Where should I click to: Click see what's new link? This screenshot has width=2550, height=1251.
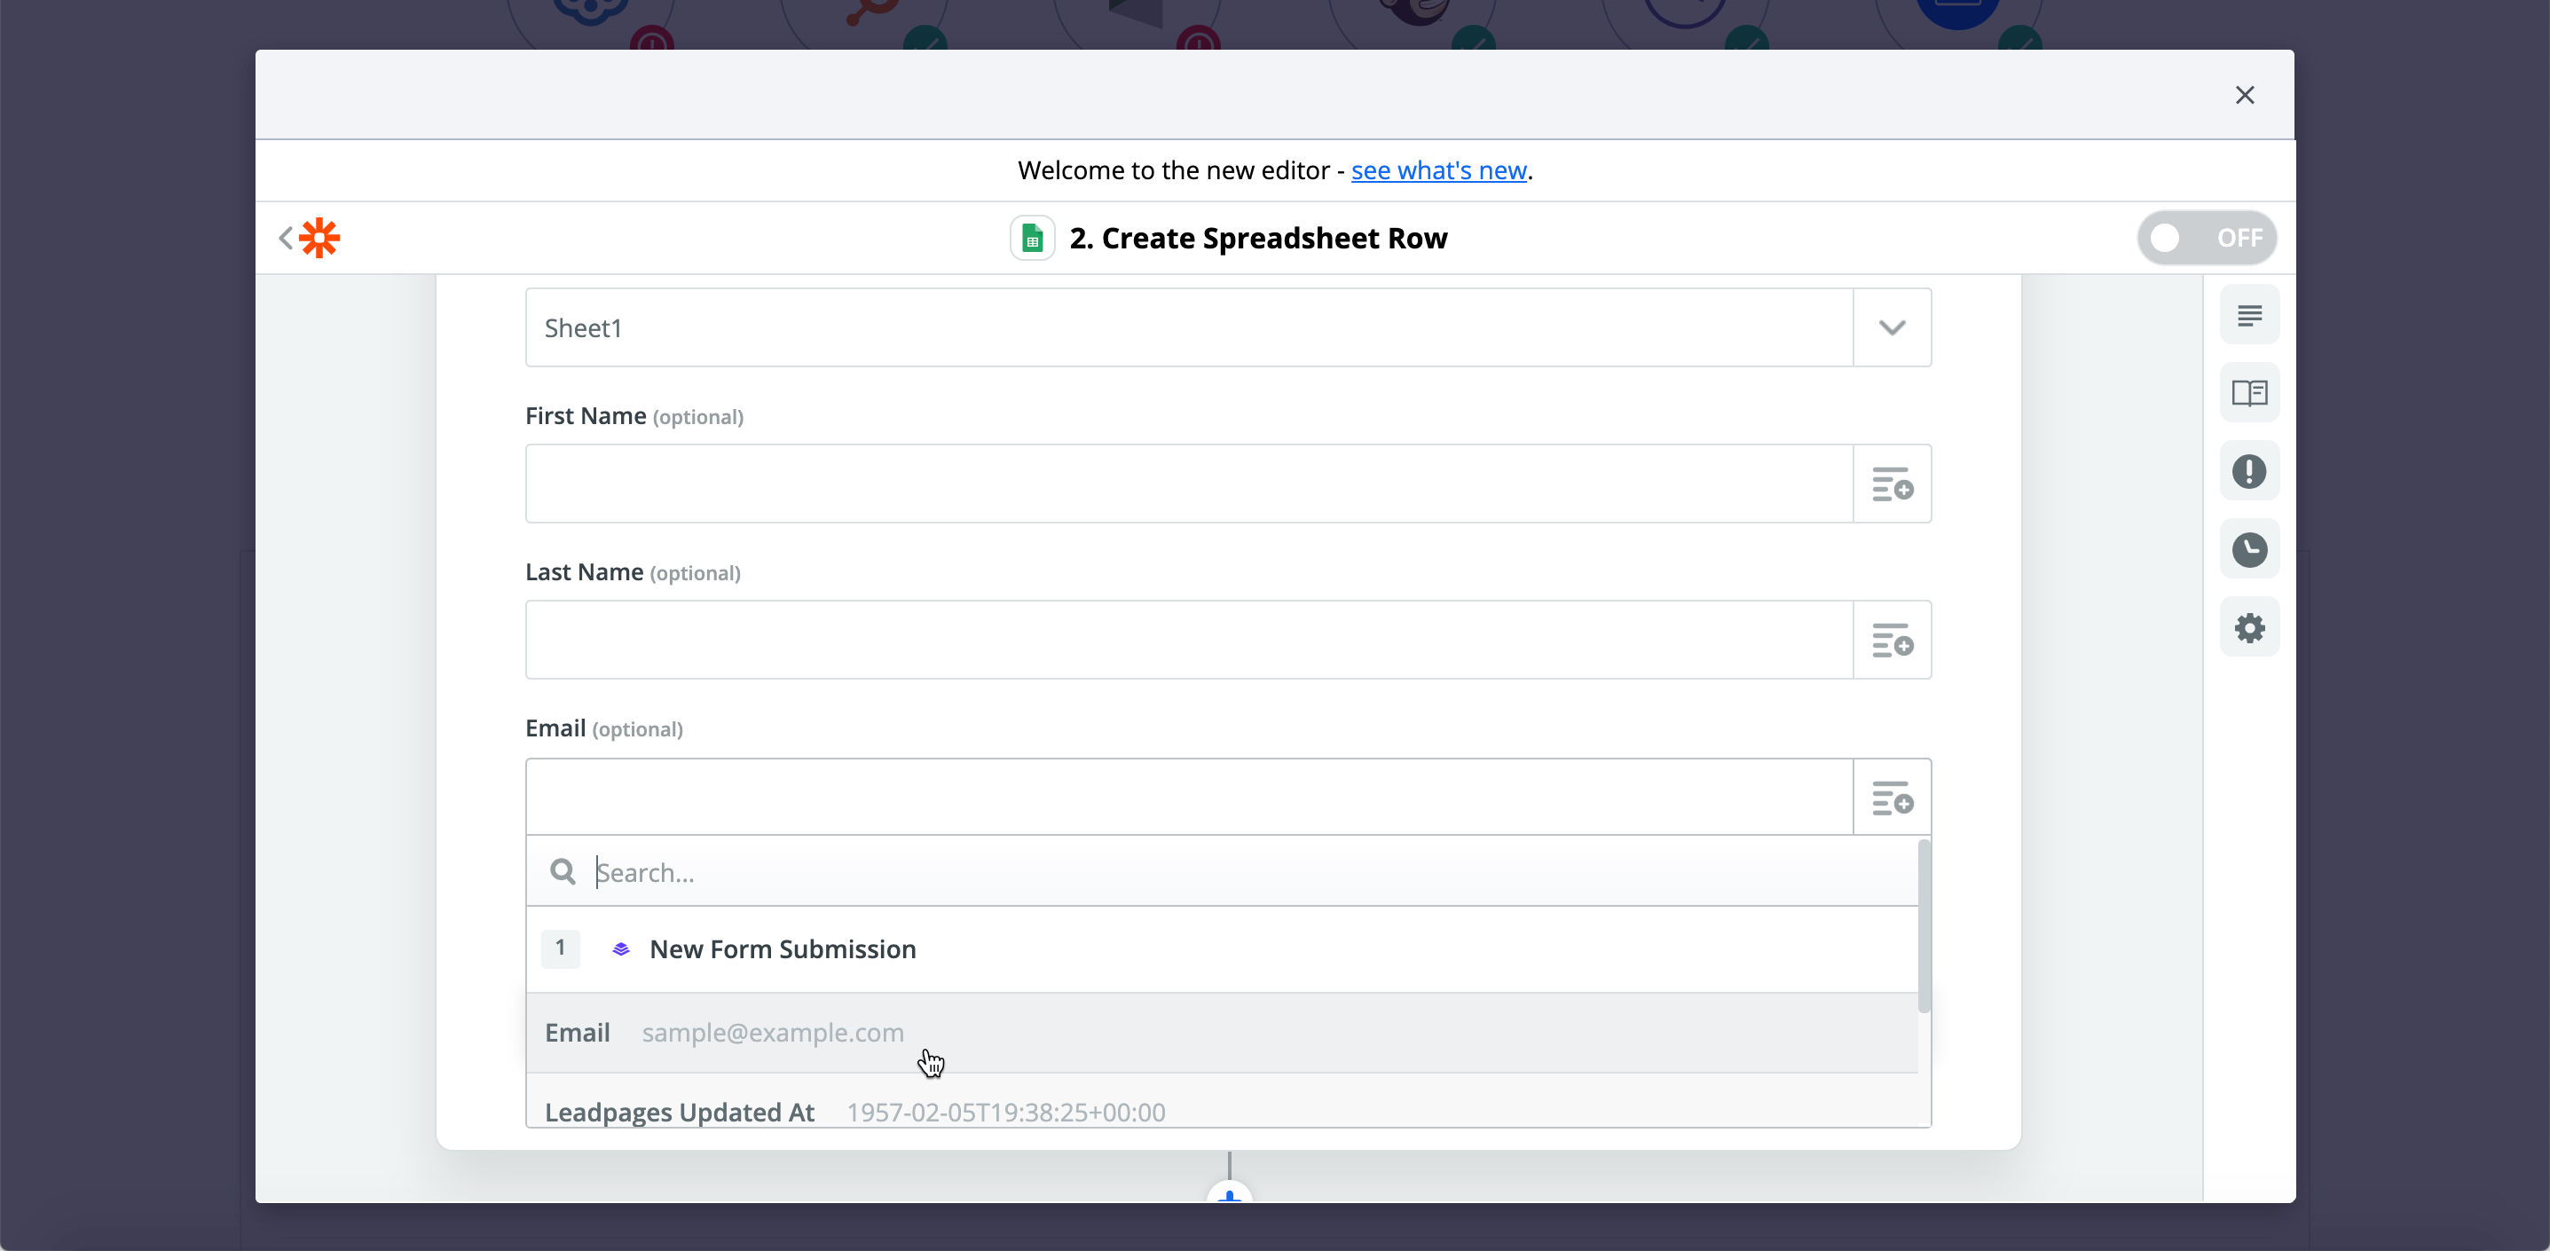1436,169
